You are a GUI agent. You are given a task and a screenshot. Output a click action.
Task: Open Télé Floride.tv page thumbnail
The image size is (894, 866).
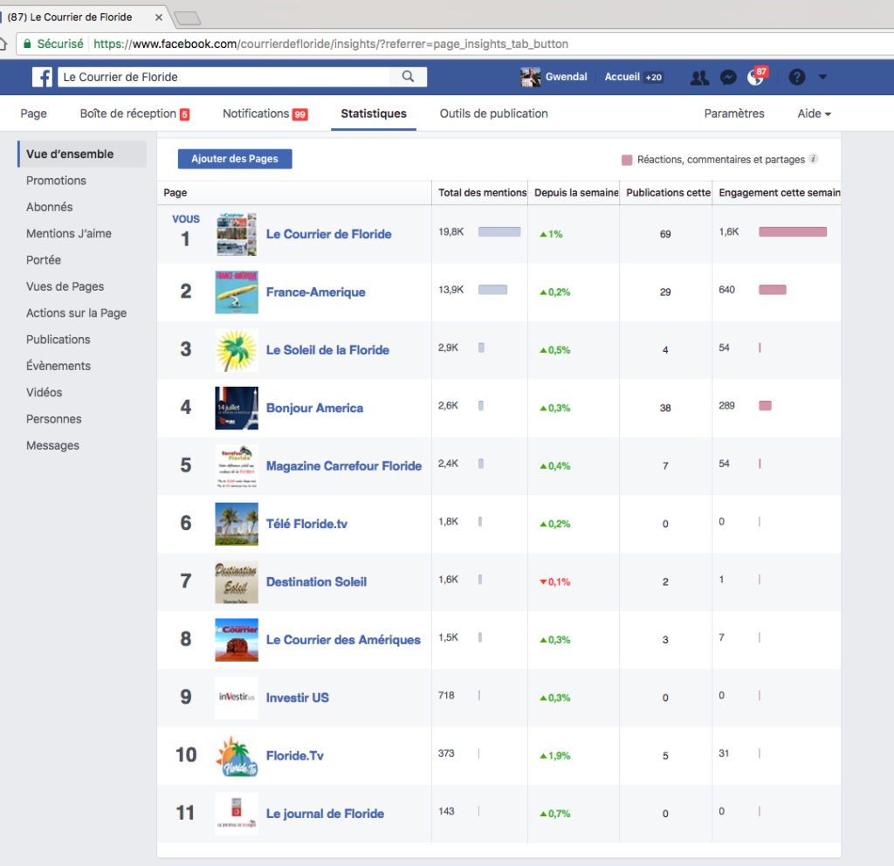237,524
